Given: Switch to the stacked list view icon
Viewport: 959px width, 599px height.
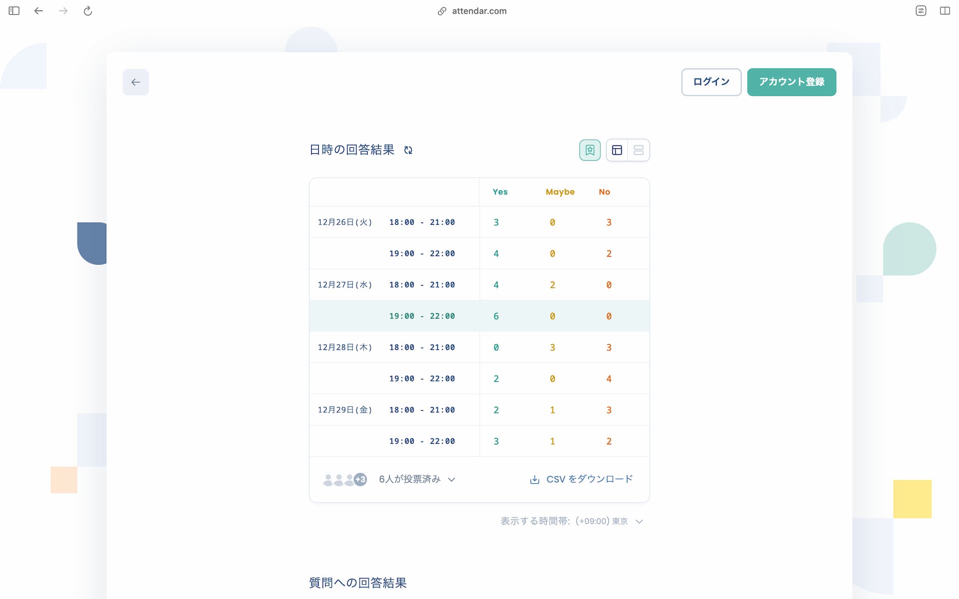Looking at the screenshot, I should pos(638,150).
